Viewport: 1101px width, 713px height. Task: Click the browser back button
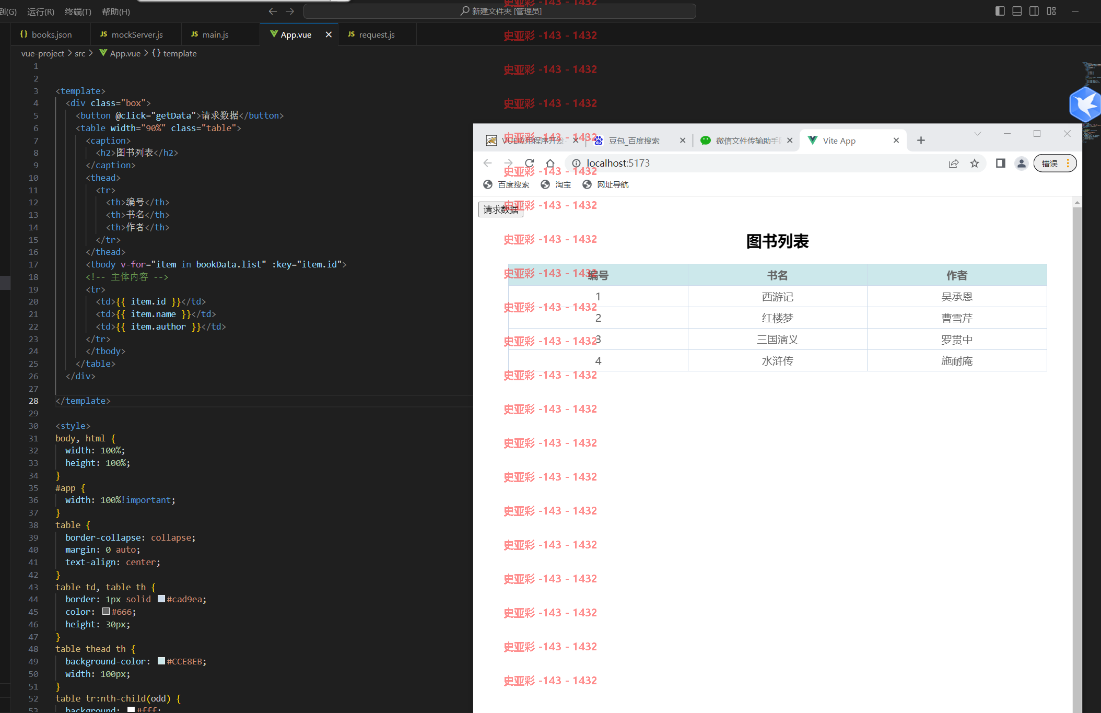[x=488, y=163]
